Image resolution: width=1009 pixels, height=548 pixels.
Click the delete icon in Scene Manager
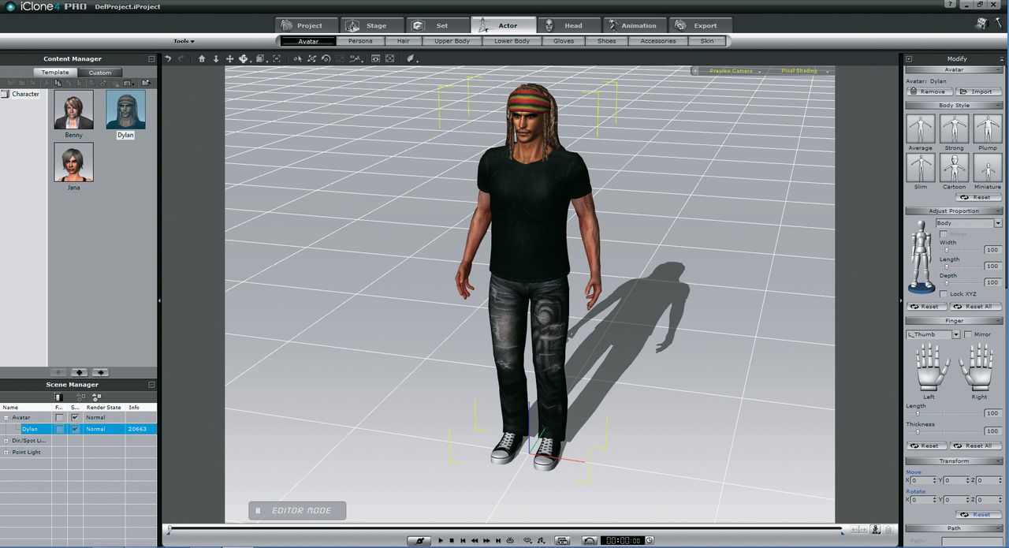click(58, 397)
